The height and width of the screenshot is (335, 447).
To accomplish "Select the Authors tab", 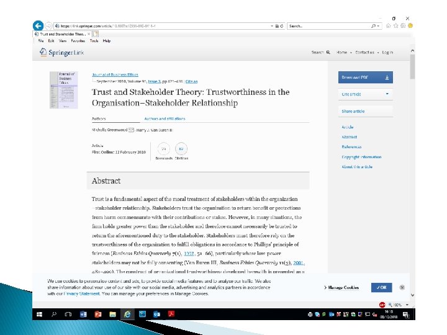I will coord(99,118).
